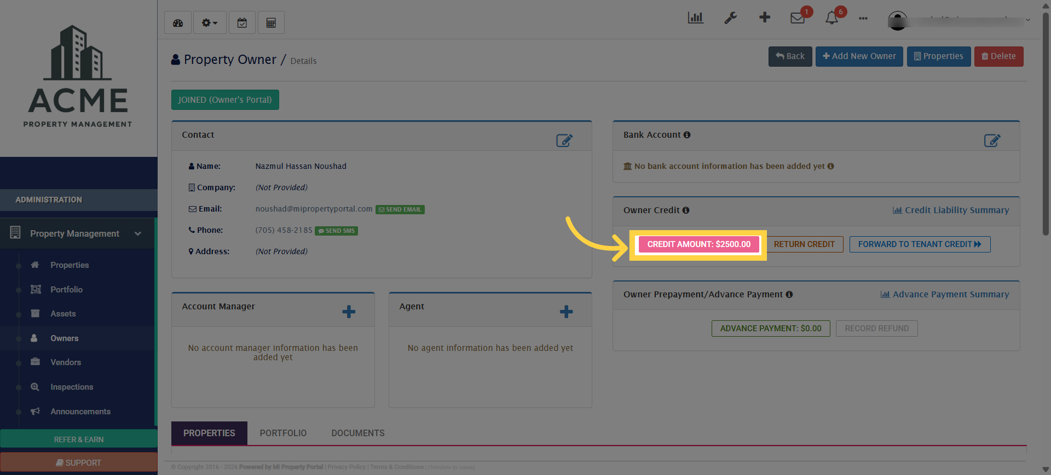Screen dimensions: 1051x475
Task: Open Credit Liability Summary link
Action: click(951, 210)
